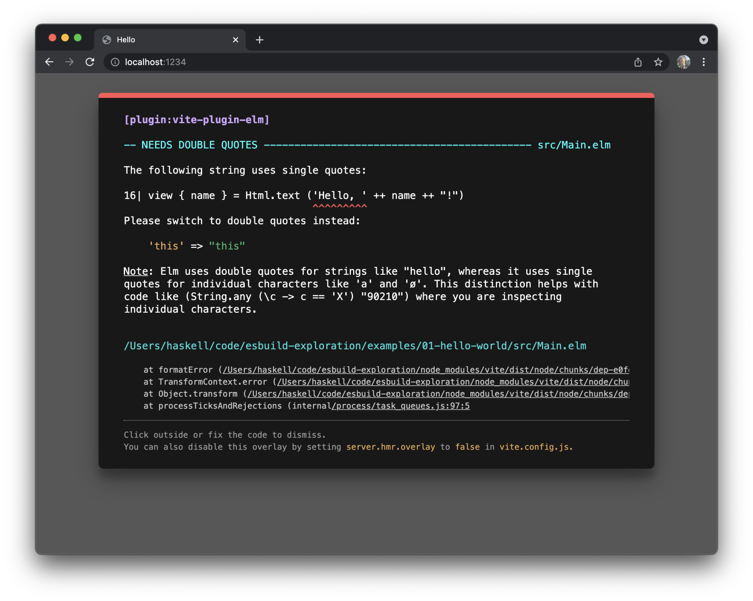Bookmark this page with the star icon
753x601 pixels.
658,62
